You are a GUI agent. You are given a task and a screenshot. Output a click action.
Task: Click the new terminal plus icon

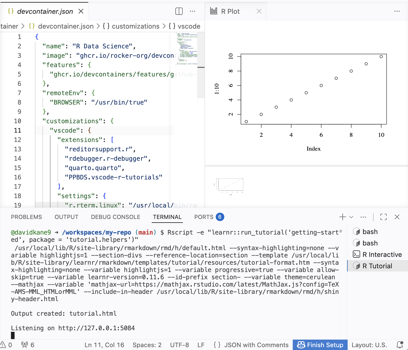click(x=342, y=217)
